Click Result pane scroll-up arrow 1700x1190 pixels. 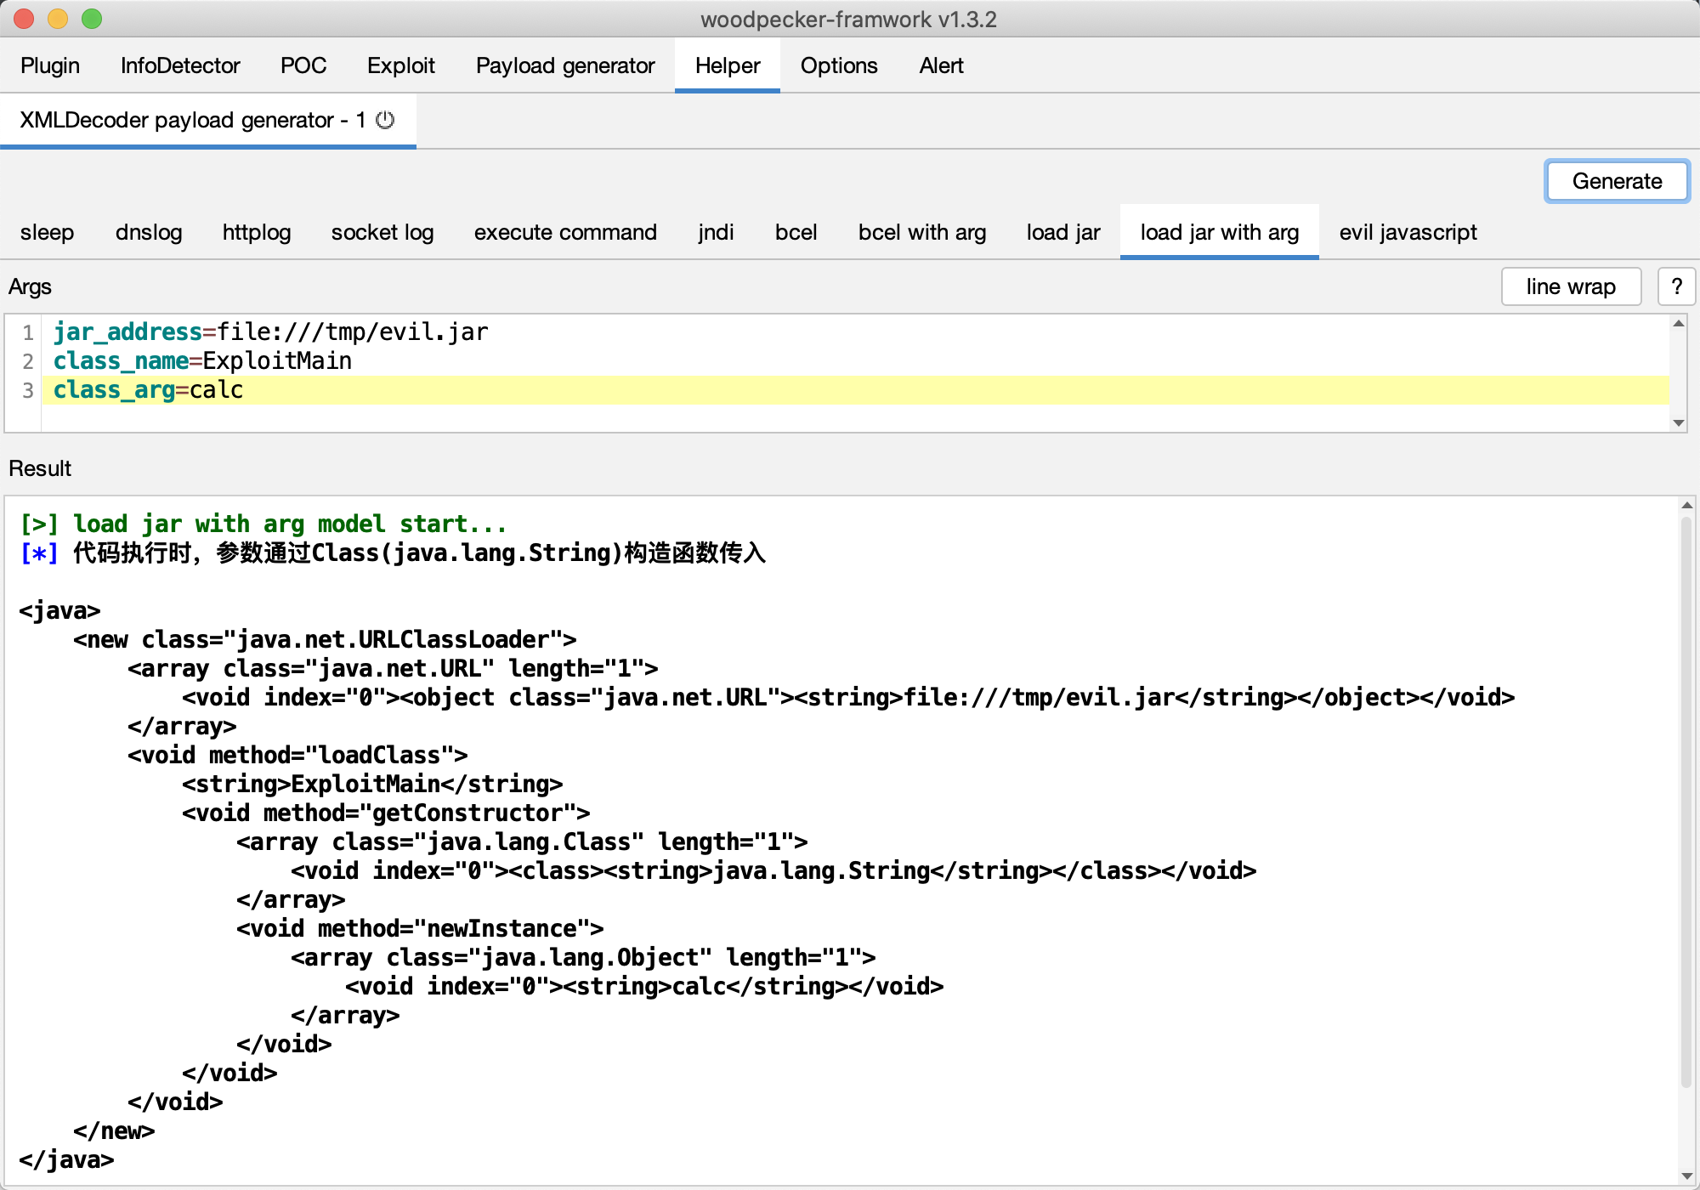point(1686,506)
